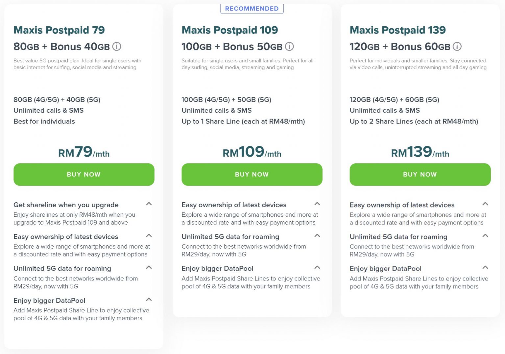Click the Maxis Postpaid 139 plan heading
Image resolution: width=505 pixels, height=354 pixels.
pos(398,30)
